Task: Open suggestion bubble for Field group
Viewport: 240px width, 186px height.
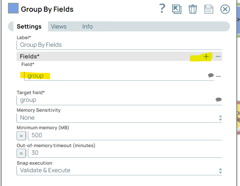Action: pos(211,76)
